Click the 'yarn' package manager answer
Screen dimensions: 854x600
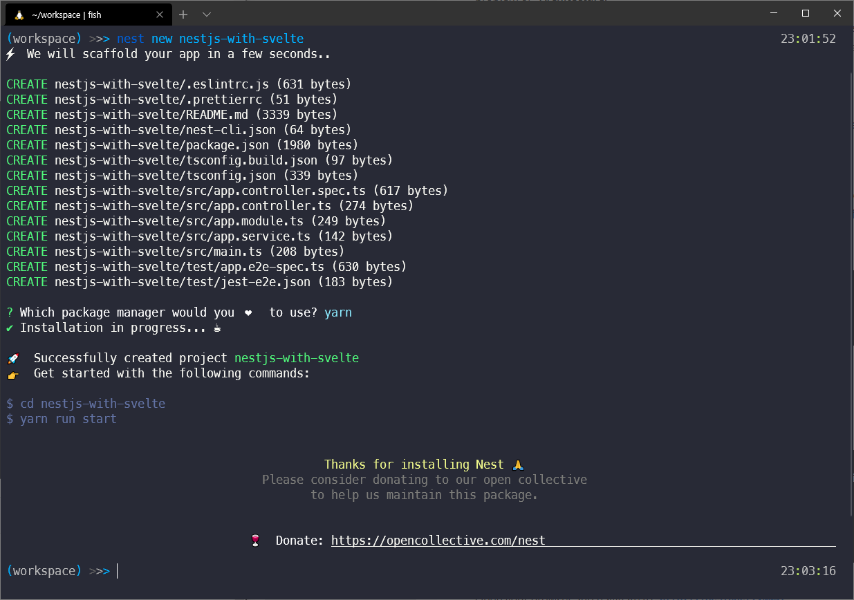tap(338, 312)
